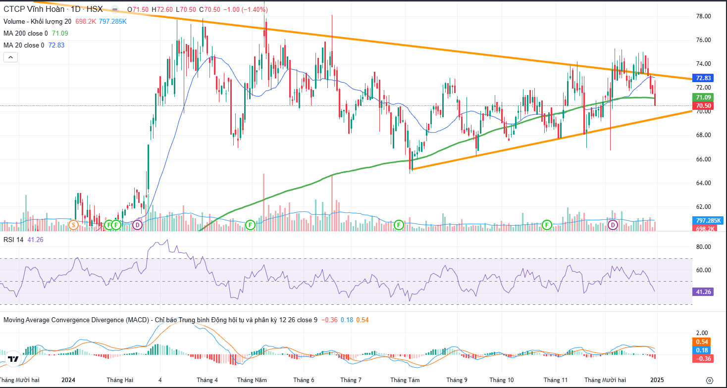Click the market status icon beside HSX
The image size is (727, 388).
pyautogui.click(x=115, y=9)
